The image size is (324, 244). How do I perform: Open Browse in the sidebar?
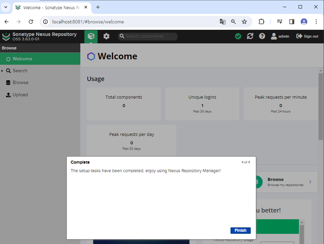point(20,83)
